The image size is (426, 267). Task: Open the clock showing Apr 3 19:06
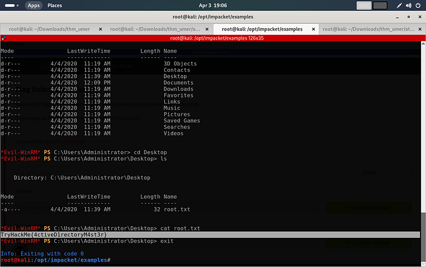tap(213, 5)
